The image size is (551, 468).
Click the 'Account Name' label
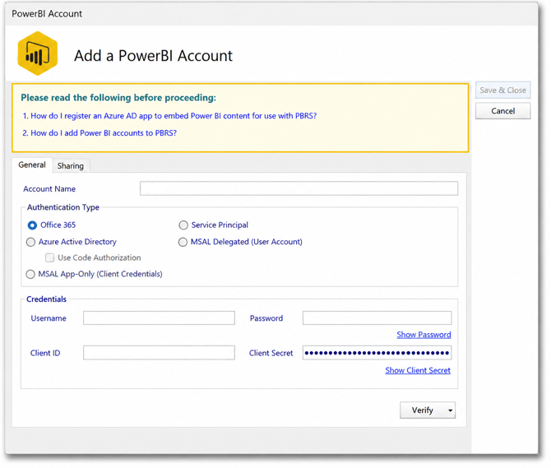pyautogui.click(x=49, y=189)
